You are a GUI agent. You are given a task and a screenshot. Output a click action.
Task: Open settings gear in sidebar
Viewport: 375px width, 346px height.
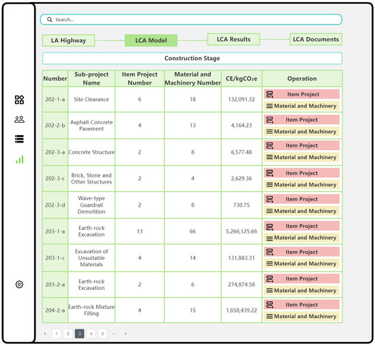[x=19, y=285]
